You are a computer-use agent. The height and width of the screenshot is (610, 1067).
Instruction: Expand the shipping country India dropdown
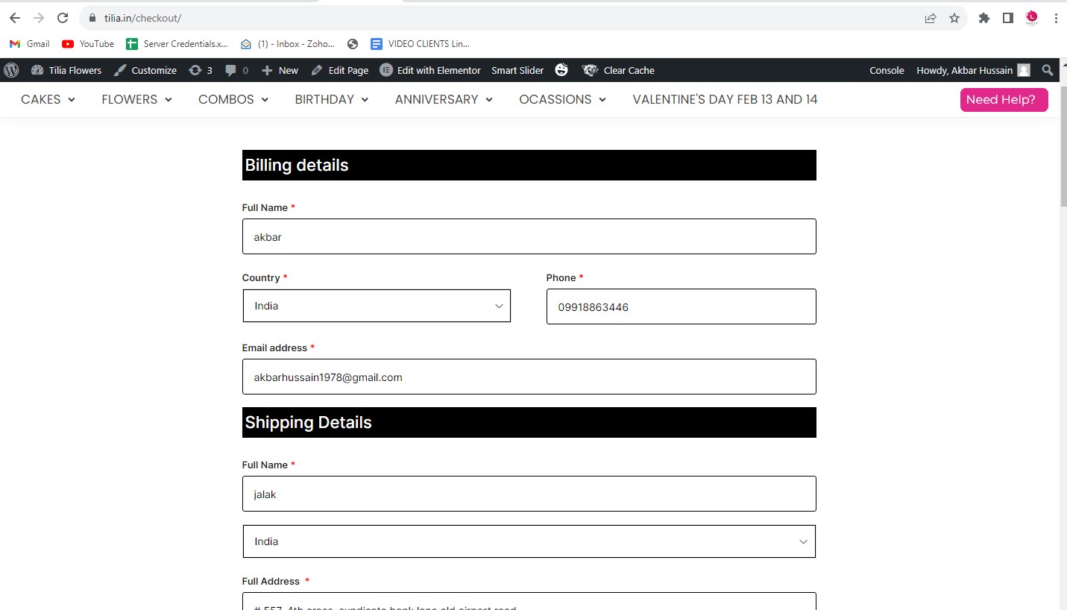529,541
